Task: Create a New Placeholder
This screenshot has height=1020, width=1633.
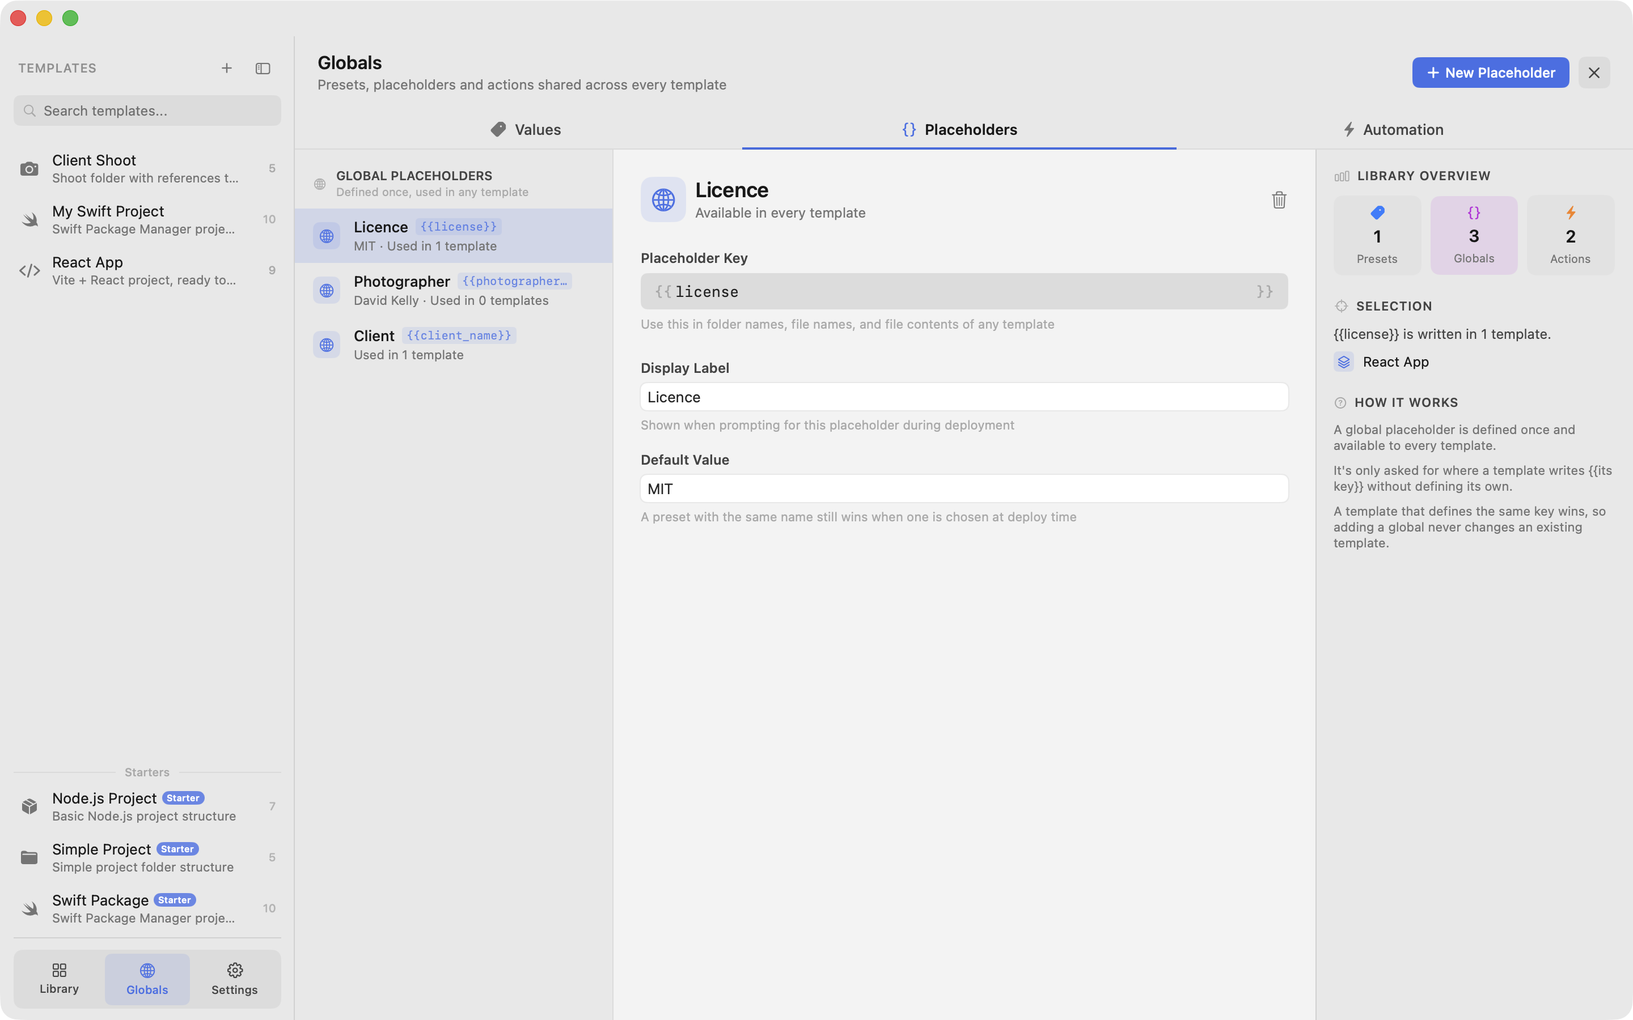Action: pyautogui.click(x=1490, y=73)
